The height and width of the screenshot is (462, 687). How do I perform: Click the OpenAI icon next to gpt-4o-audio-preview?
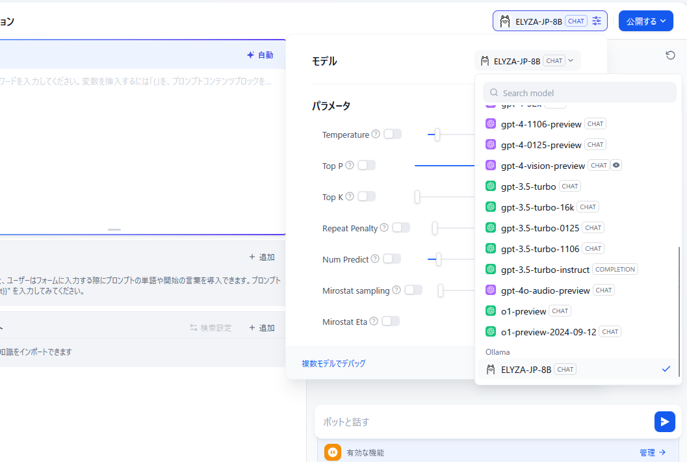491,290
